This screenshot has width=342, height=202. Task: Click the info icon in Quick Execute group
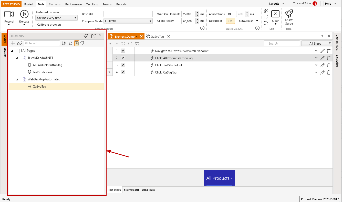pos(257,28)
